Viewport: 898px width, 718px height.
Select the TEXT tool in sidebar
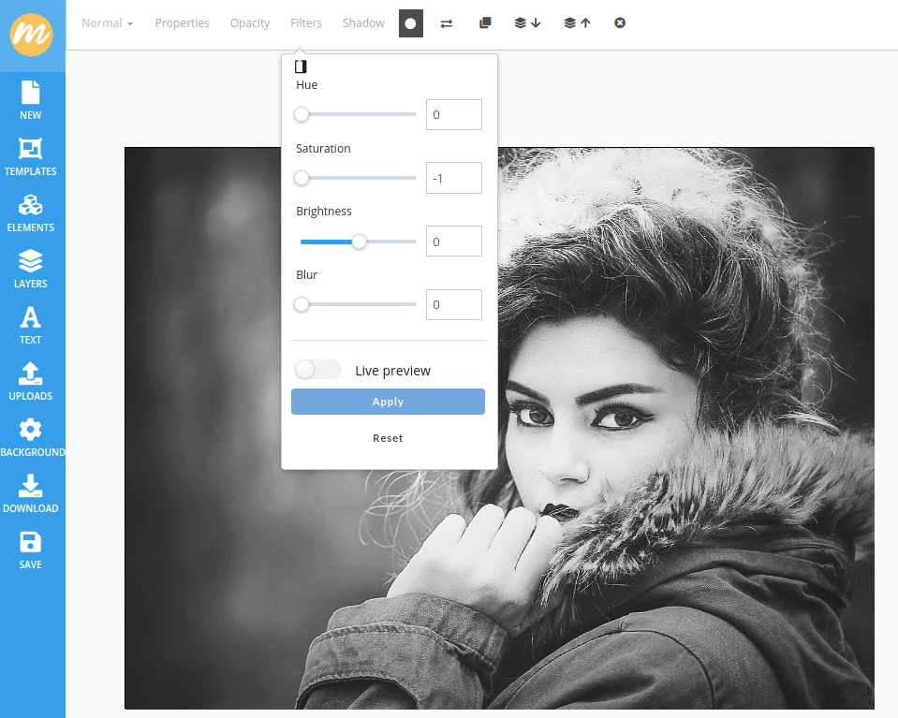pos(30,325)
